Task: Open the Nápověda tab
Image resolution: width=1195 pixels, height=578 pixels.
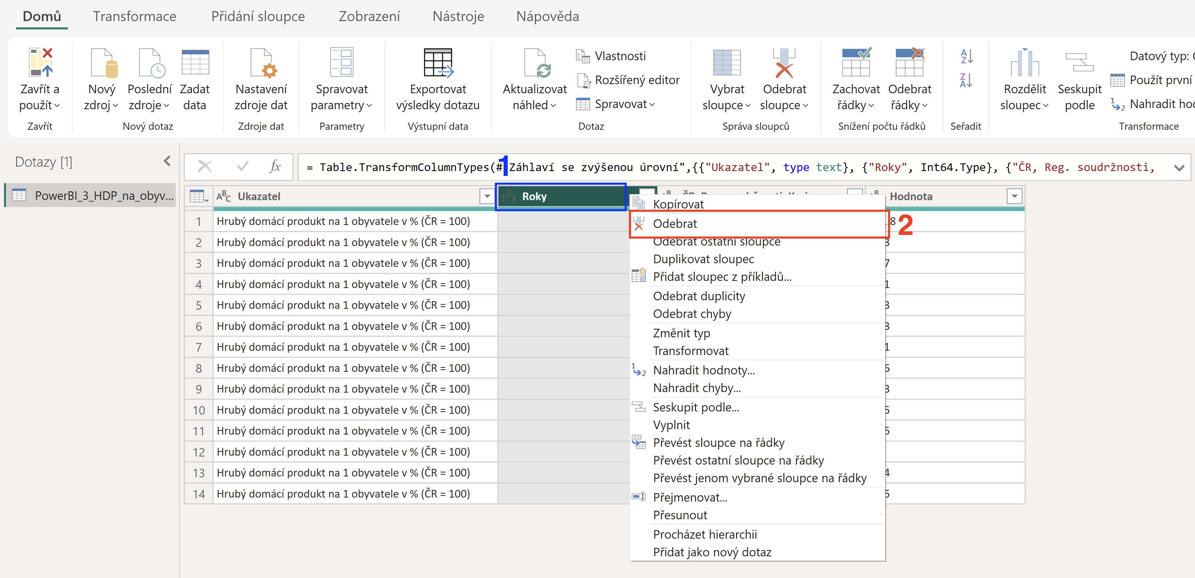Action: (x=547, y=16)
